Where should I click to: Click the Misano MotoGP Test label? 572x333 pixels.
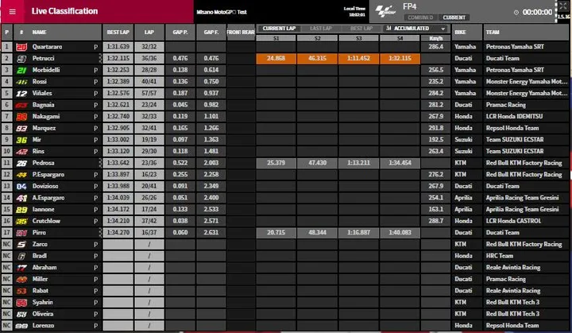tap(222, 12)
